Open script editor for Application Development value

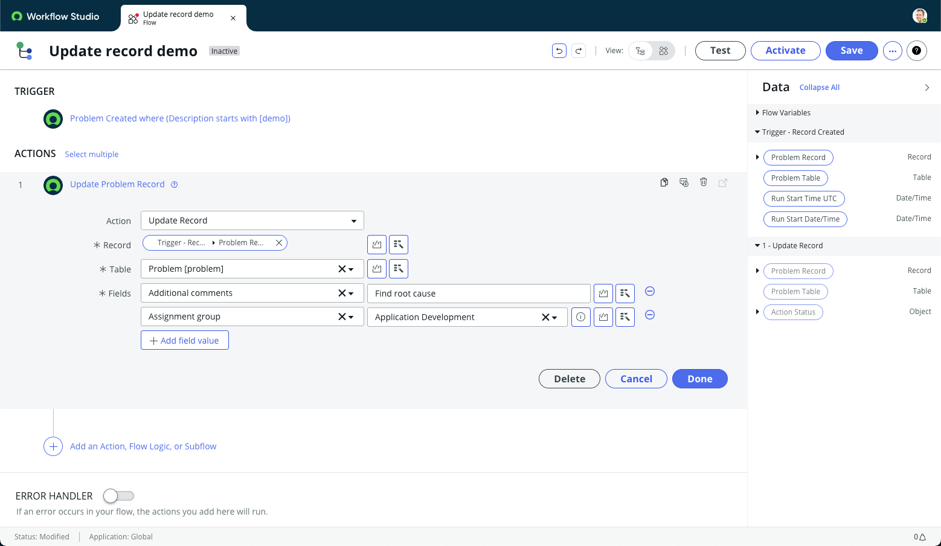(603, 317)
